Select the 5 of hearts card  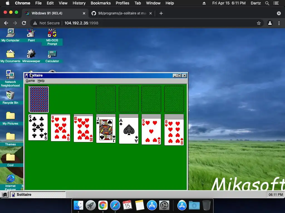(x=151, y=131)
